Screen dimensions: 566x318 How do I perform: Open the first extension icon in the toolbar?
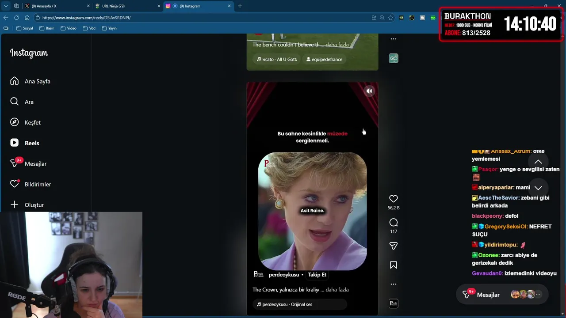click(401, 18)
